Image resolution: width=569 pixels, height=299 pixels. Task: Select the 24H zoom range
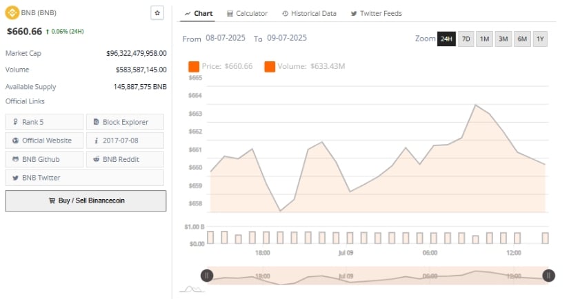(446, 39)
